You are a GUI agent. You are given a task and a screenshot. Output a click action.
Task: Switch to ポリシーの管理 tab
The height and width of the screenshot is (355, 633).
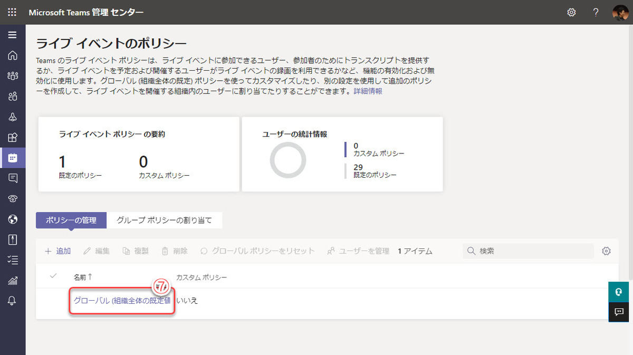click(x=71, y=220)
